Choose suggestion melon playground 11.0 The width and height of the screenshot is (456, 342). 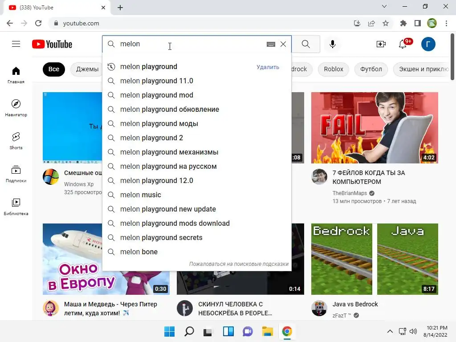coord(196,81)
